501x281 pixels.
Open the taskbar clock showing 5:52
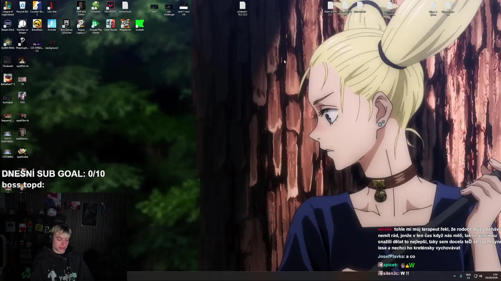[x=492, y=276]
